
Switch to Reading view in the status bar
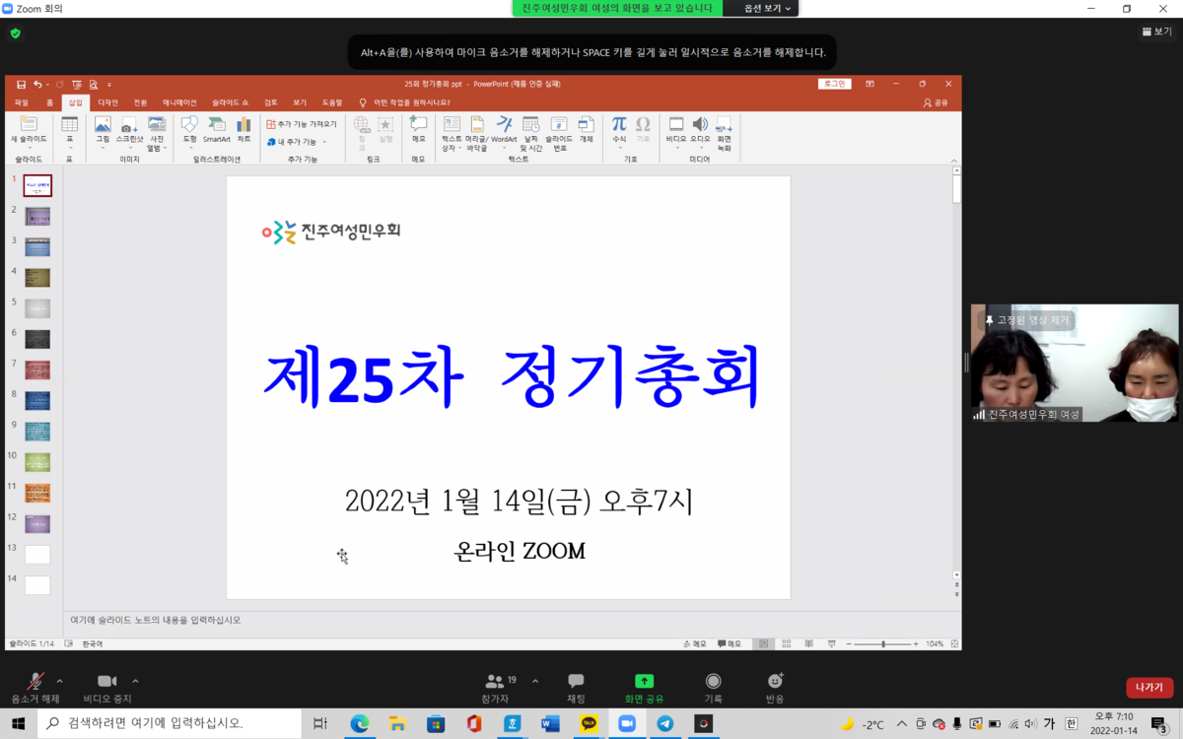pyautogui.click(x=808, y=643)
